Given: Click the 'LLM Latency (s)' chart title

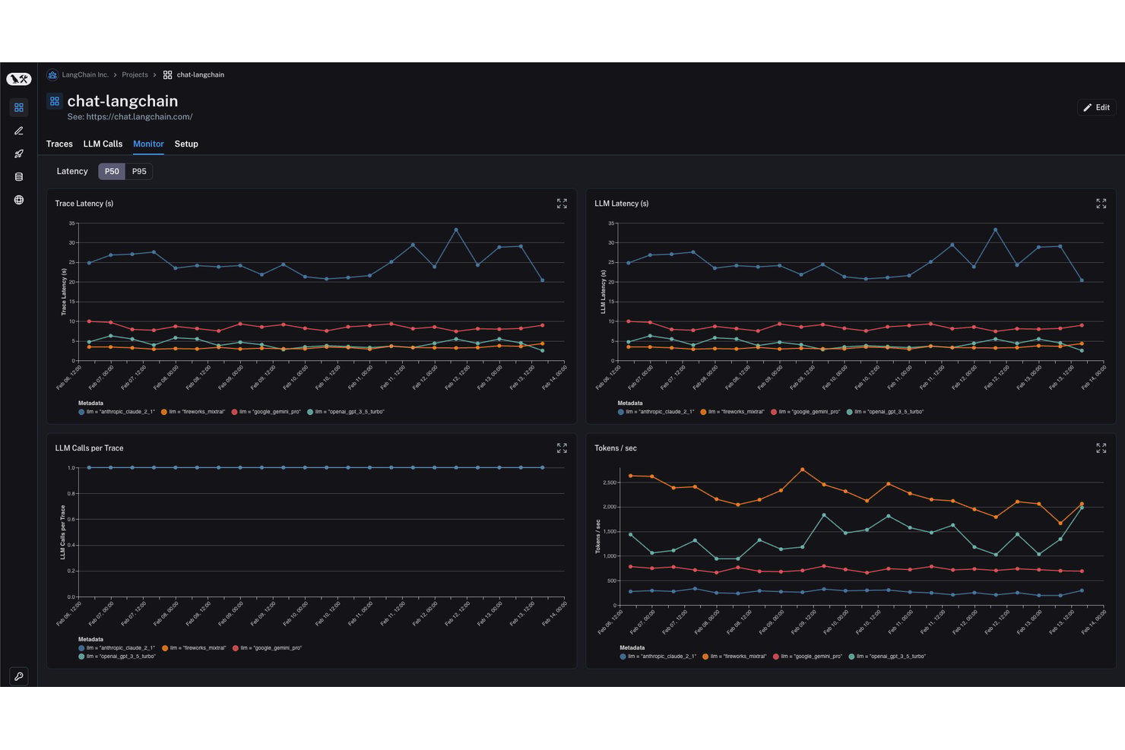Looking at the screenshot, I should coord(622,204).
